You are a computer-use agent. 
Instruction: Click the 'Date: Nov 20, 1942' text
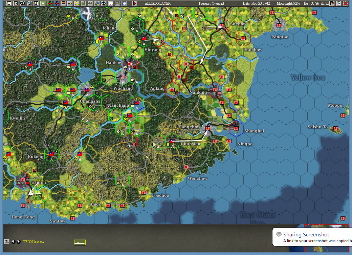(x=256, y=3)
